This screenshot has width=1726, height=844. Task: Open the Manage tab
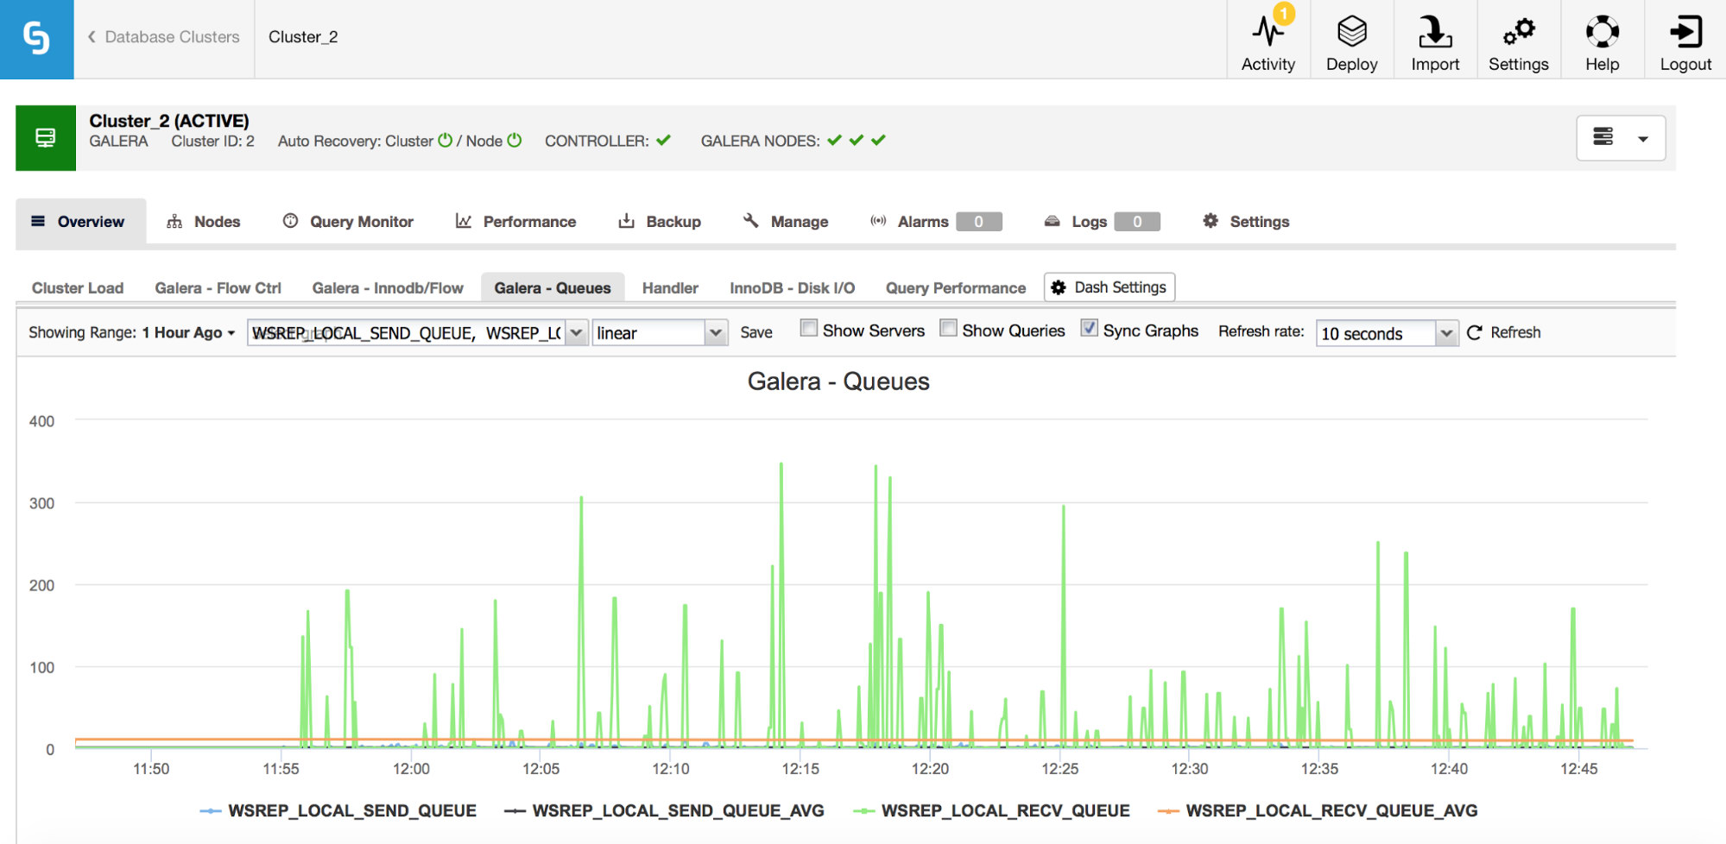tap(786, 222)
